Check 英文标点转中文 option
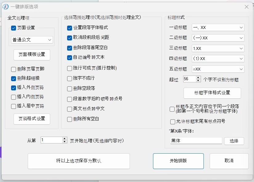The height and width of the screenshot is (182, 254). (x=70, y=109)
